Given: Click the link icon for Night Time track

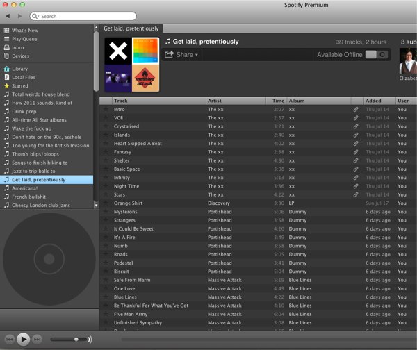Looking at the screenshot, I should point(356,185).
